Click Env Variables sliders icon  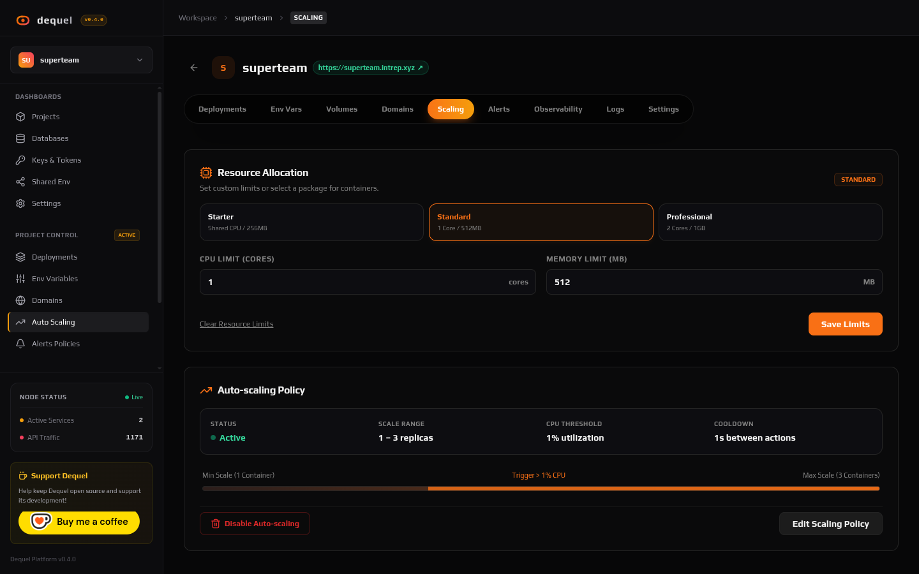pyautogui.click(x=20, y=279)
